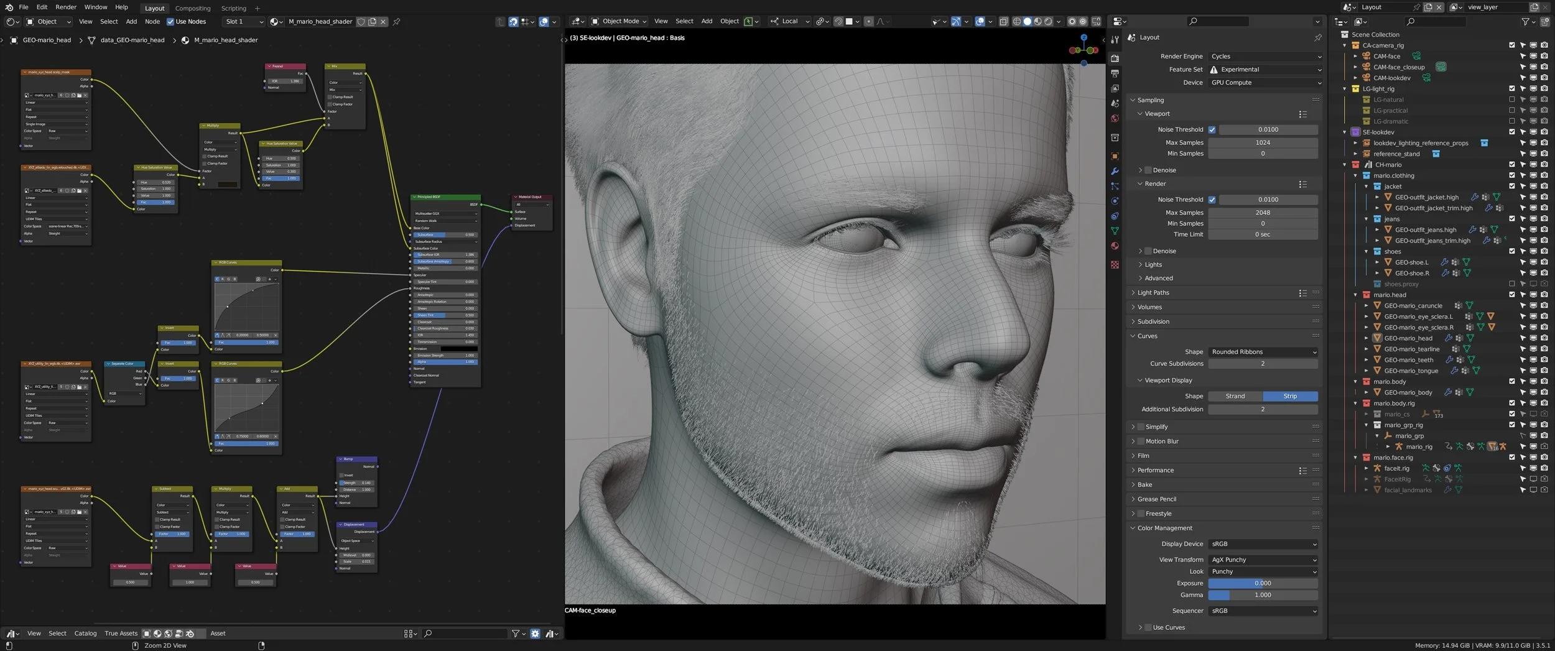Duplicate material with new copy icon

[372, 22]
